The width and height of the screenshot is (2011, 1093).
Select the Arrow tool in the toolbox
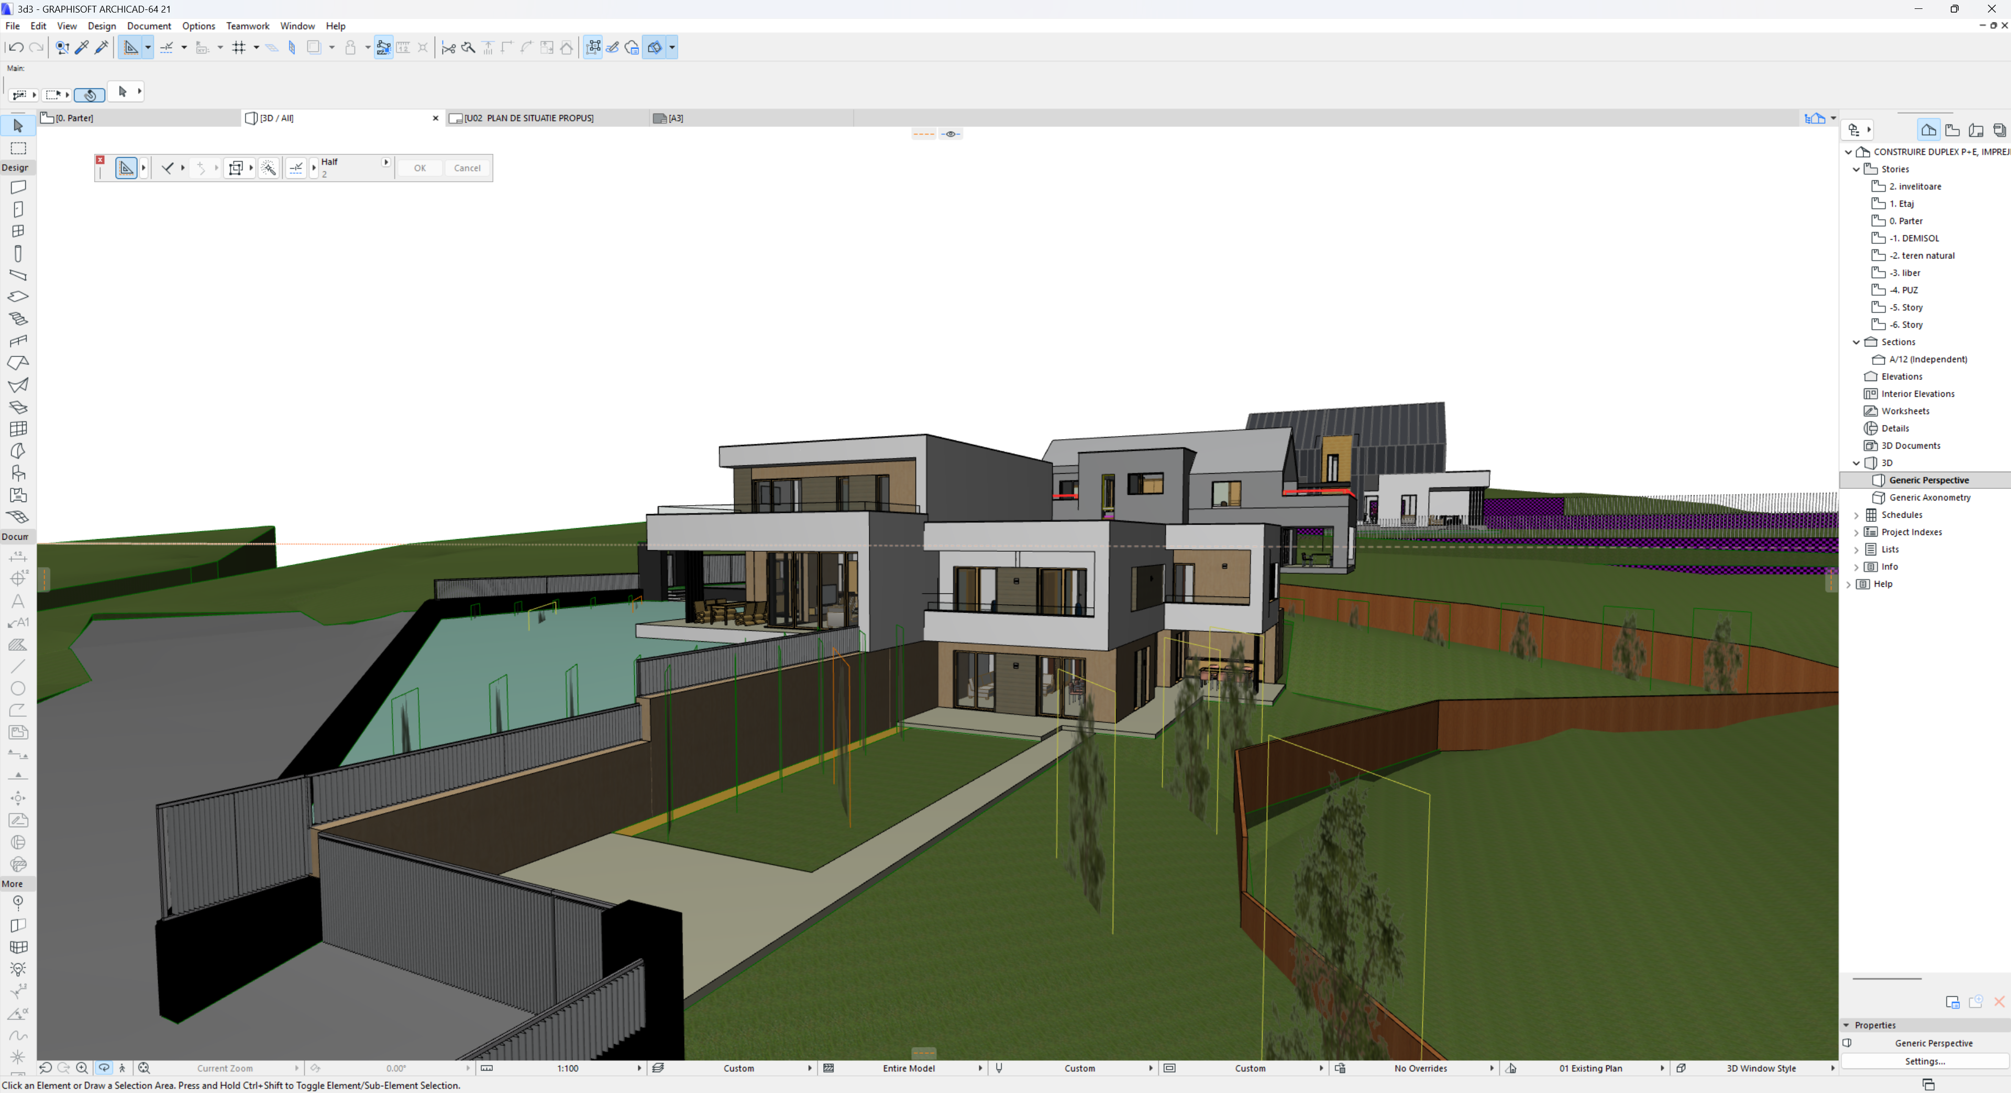click(x=18, y=126)
